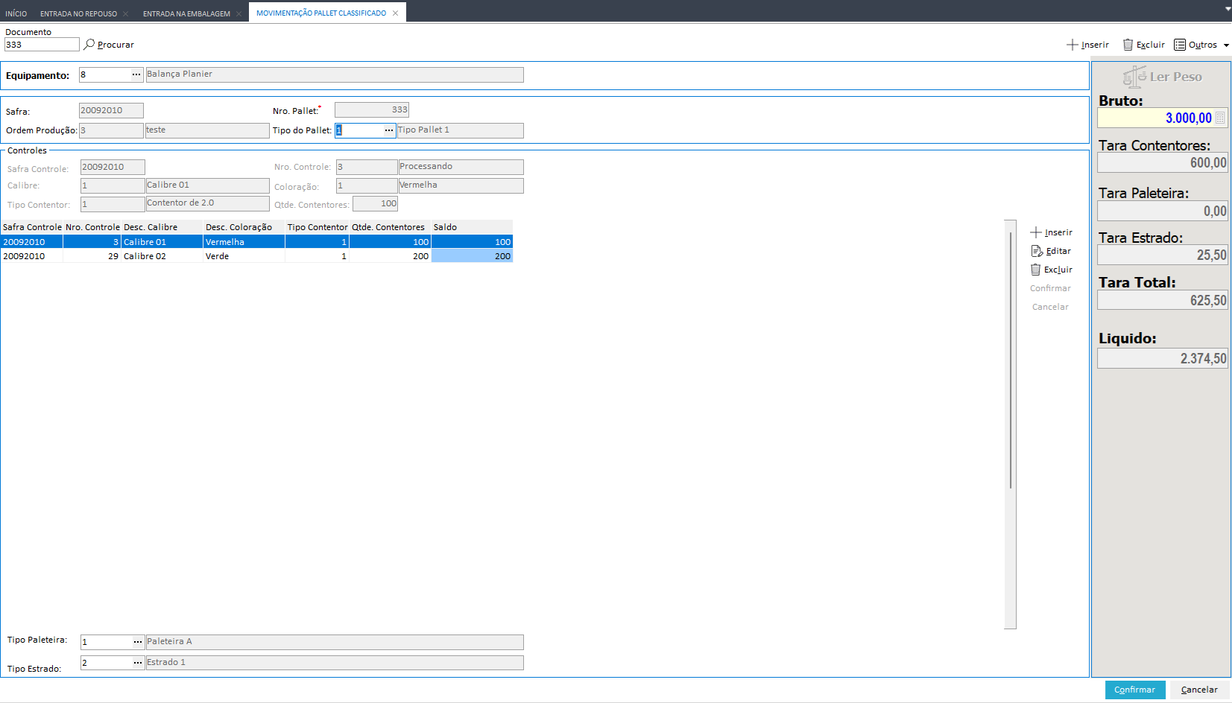Close the Movimentação Pallet Classificado tab
Viewport: 1232px width, 703px height.
[395, 13]
